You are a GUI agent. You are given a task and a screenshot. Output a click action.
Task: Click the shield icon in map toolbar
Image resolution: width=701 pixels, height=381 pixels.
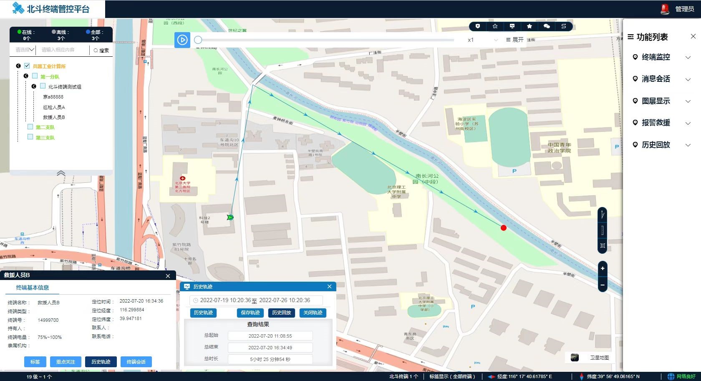pos(478,26)
